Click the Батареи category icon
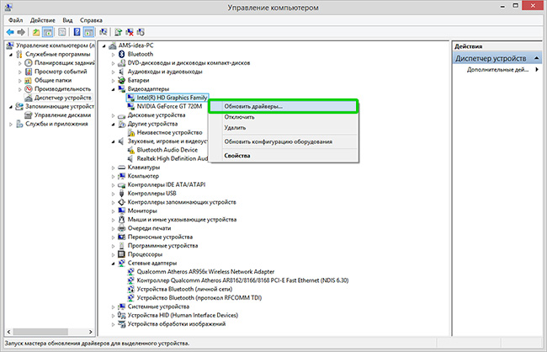Viewport: 547px width, 352px height. tap(121, 80)
